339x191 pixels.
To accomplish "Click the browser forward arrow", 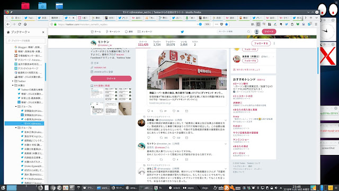I will coord(14,24).
